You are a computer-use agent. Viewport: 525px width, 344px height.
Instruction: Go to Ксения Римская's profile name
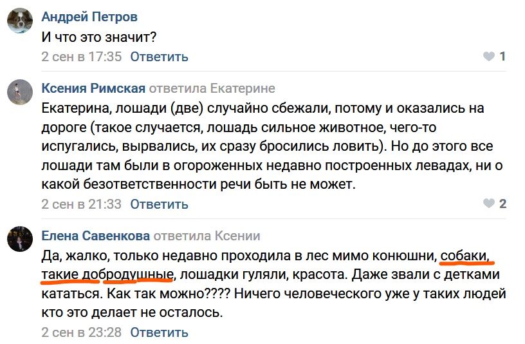coord(93,88)
